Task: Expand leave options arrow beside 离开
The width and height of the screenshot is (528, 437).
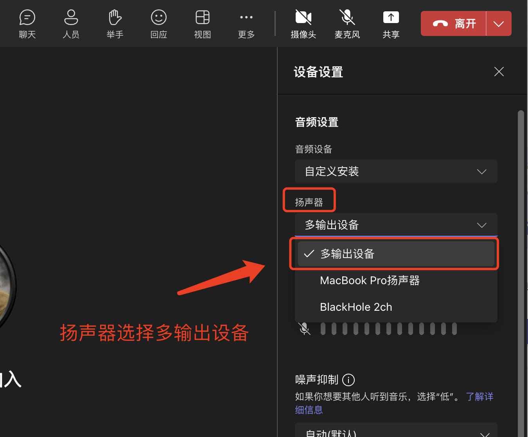Action: [499, 23]
